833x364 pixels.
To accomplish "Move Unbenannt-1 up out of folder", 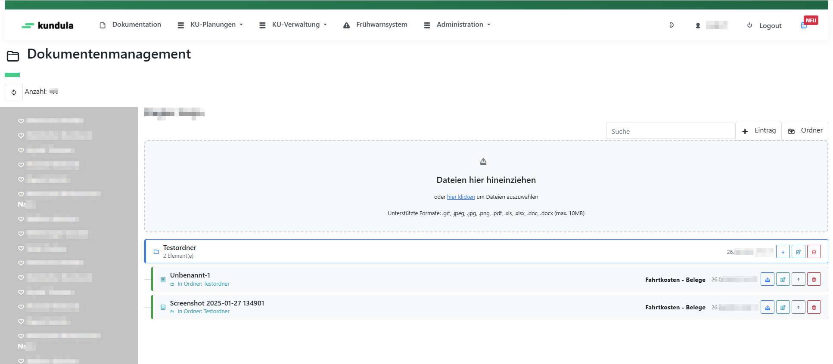I will coord(798,280).
